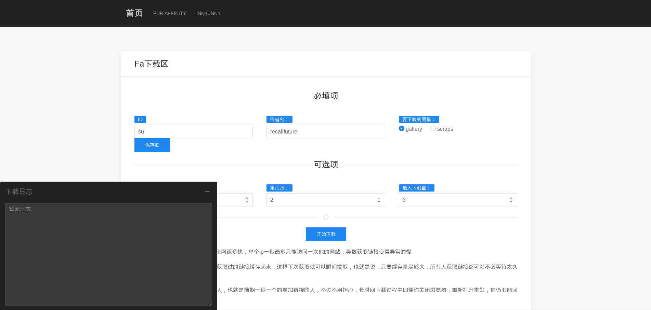Click the ID input field containing su
This screenshot has width=651, height=310.
(x=194, y=131)
